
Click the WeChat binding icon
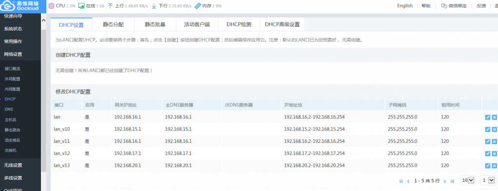coord(444,6)
